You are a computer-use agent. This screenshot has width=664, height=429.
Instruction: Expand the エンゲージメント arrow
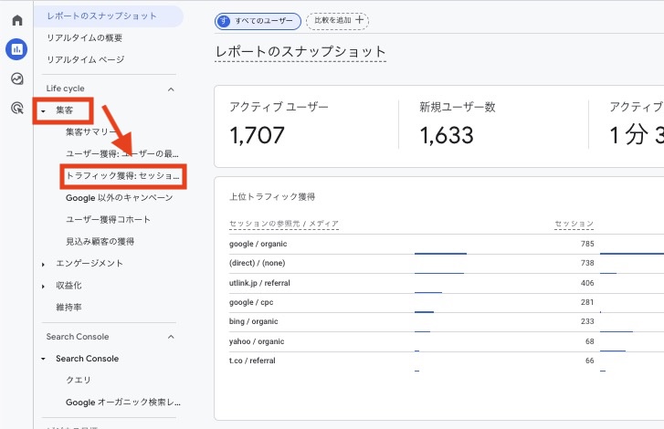(x=43, y=265)
